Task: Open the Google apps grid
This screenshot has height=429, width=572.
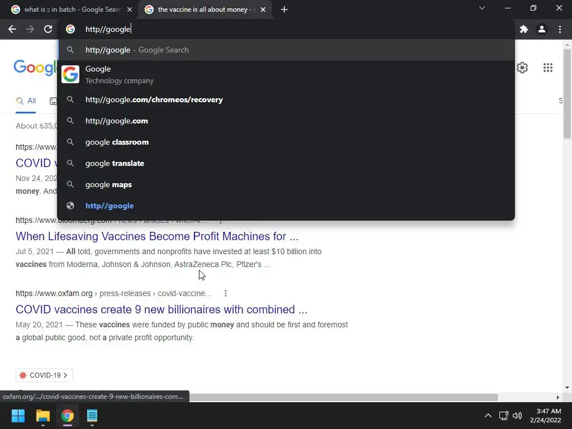Action: 547,68
